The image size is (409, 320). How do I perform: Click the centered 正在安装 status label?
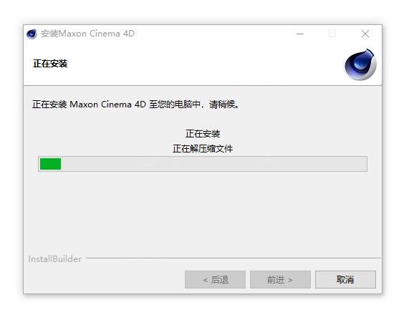[203, 134]
